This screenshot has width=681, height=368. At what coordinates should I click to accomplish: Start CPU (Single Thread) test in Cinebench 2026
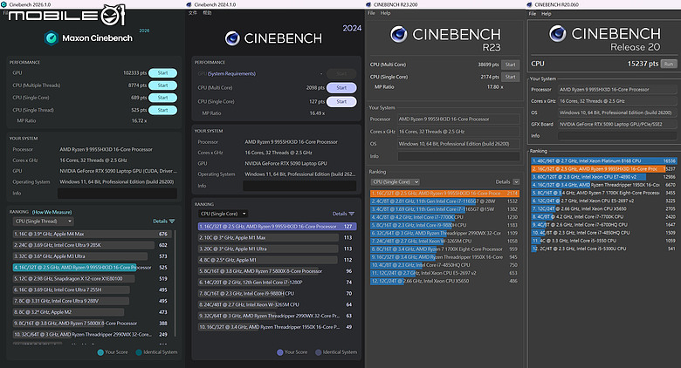coord(163,110)
